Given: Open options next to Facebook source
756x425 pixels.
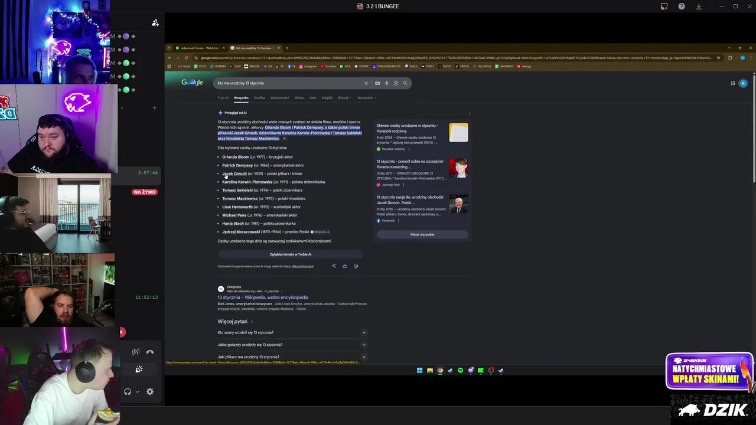Looking at the screenshot, I should pyautogui.click(x=398, y=221).
